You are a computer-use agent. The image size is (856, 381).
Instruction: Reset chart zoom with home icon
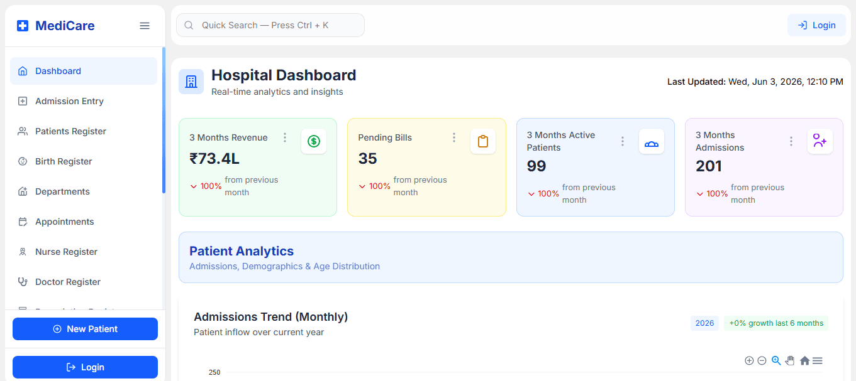804,361
